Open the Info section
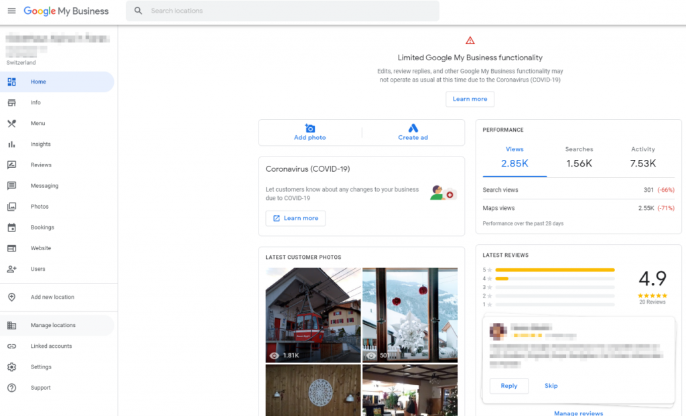Image resolution: width=686 pixels, height=416 pixels. click(x=58, y=103)
